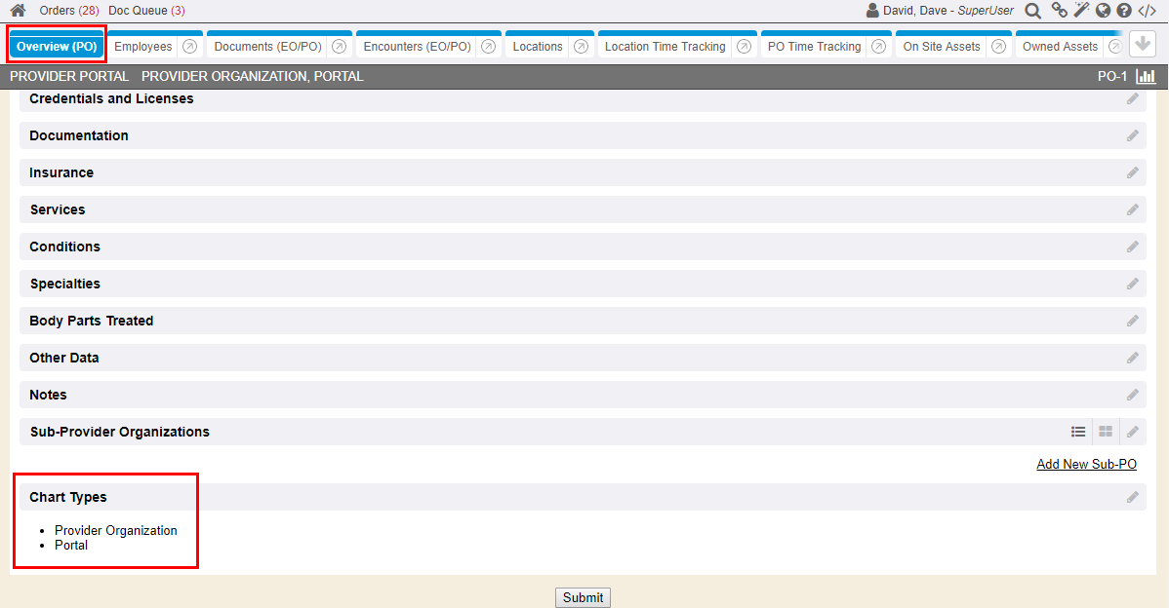Switch Sub-Provider Organizations to list view

click(x=1078, y=432)
